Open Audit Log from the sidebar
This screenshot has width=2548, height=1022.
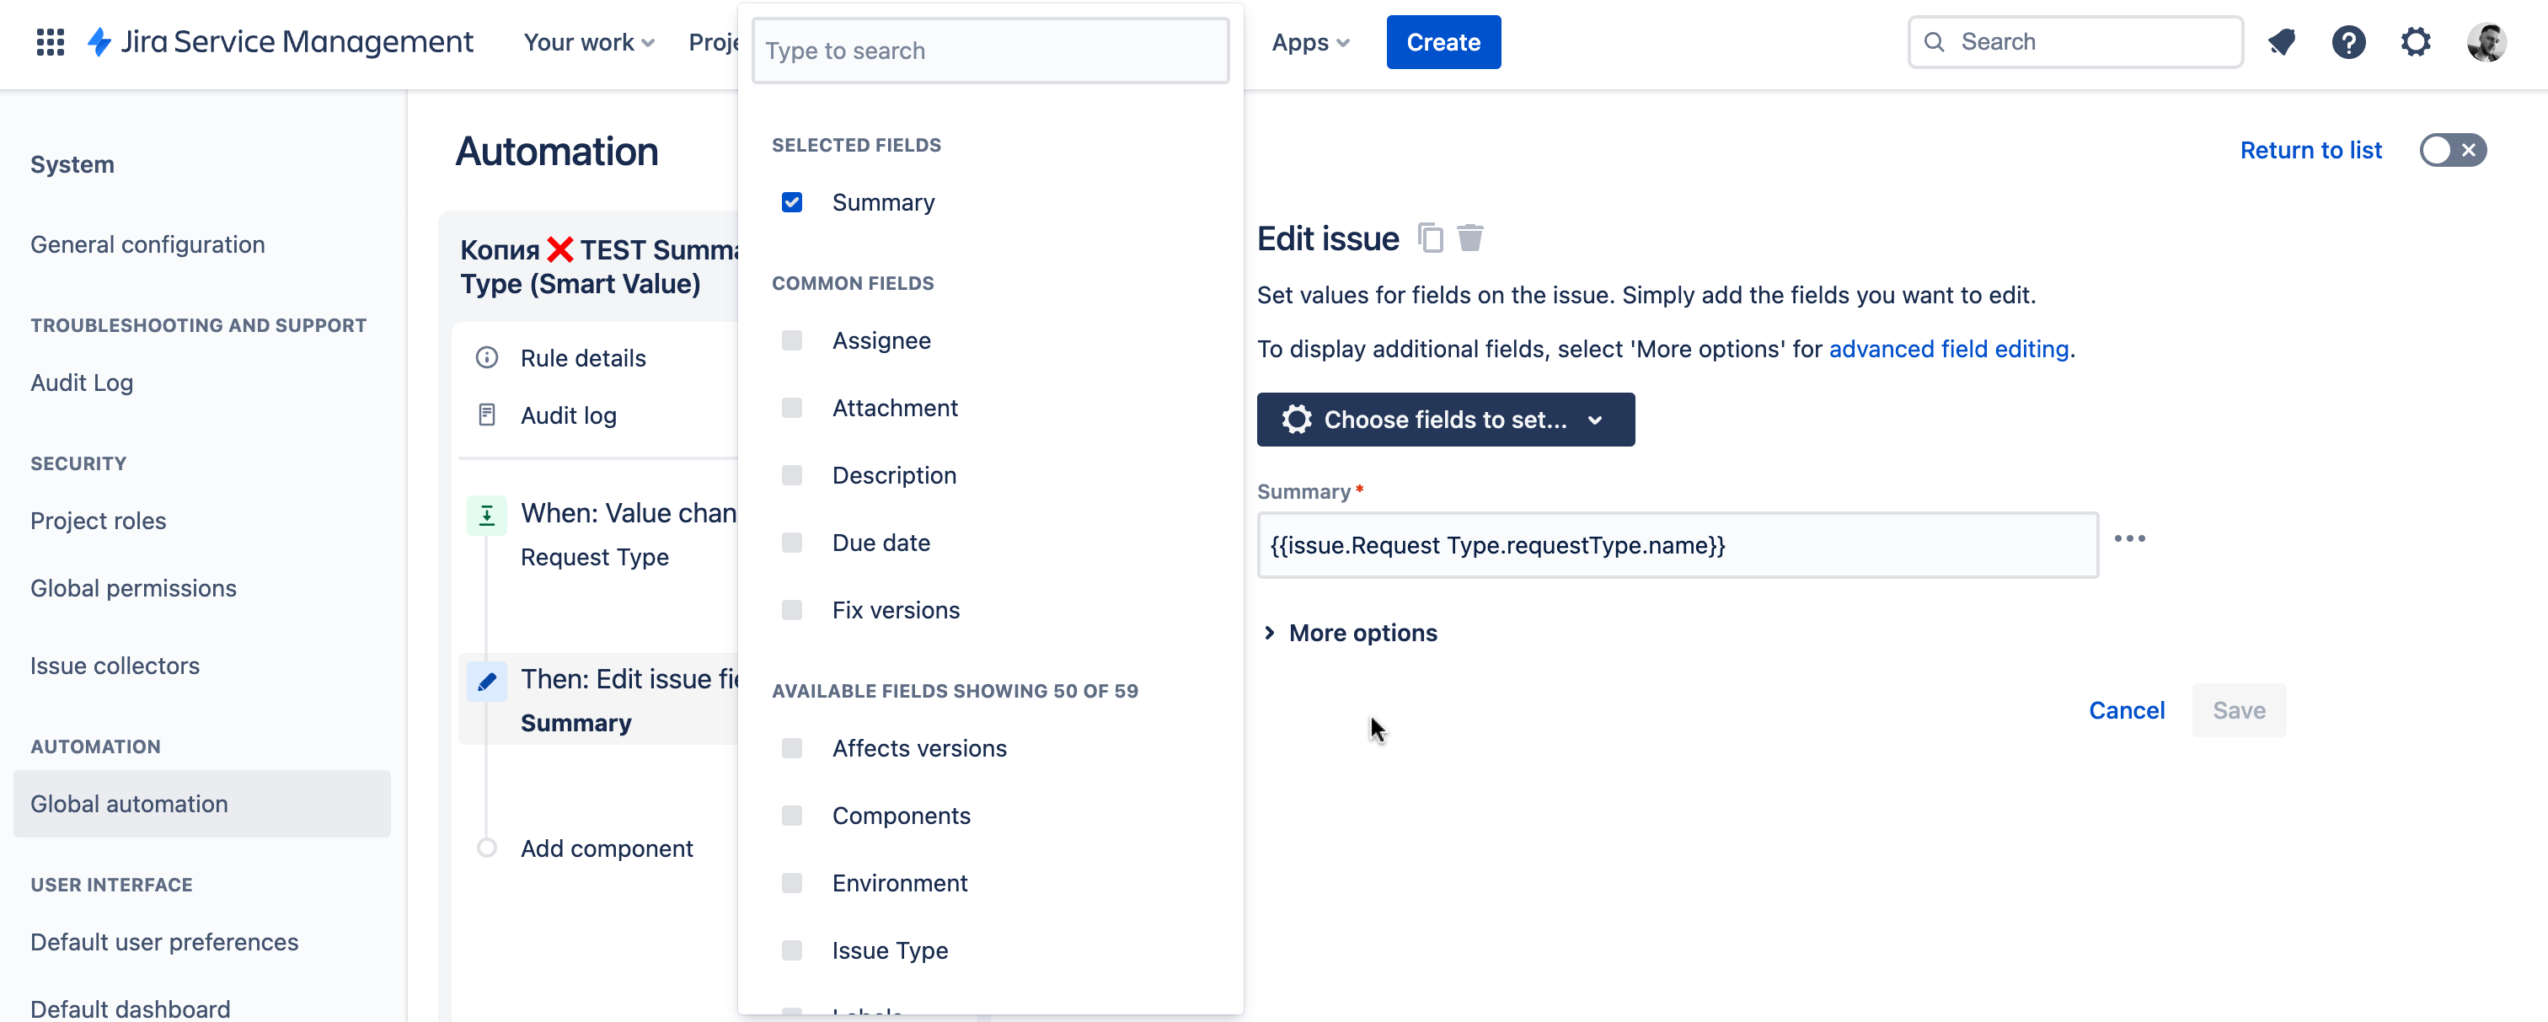click(81, 383)
